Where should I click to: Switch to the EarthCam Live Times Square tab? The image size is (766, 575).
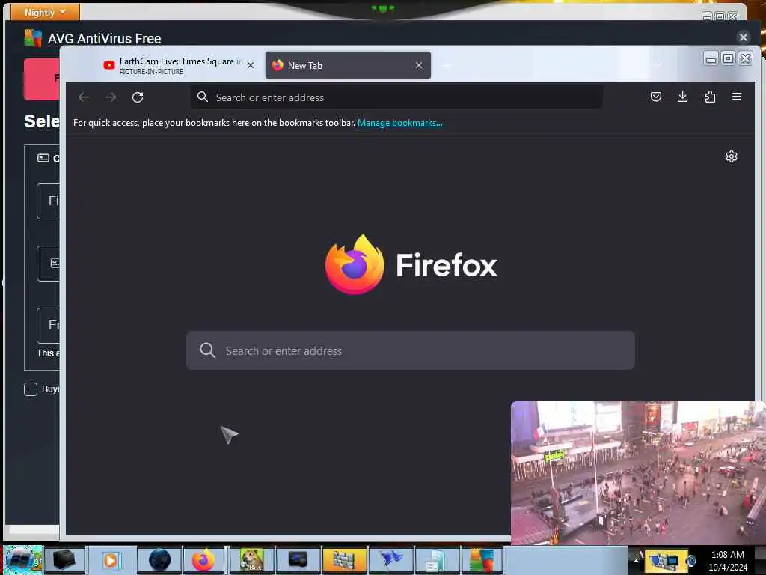pos(179,65)
